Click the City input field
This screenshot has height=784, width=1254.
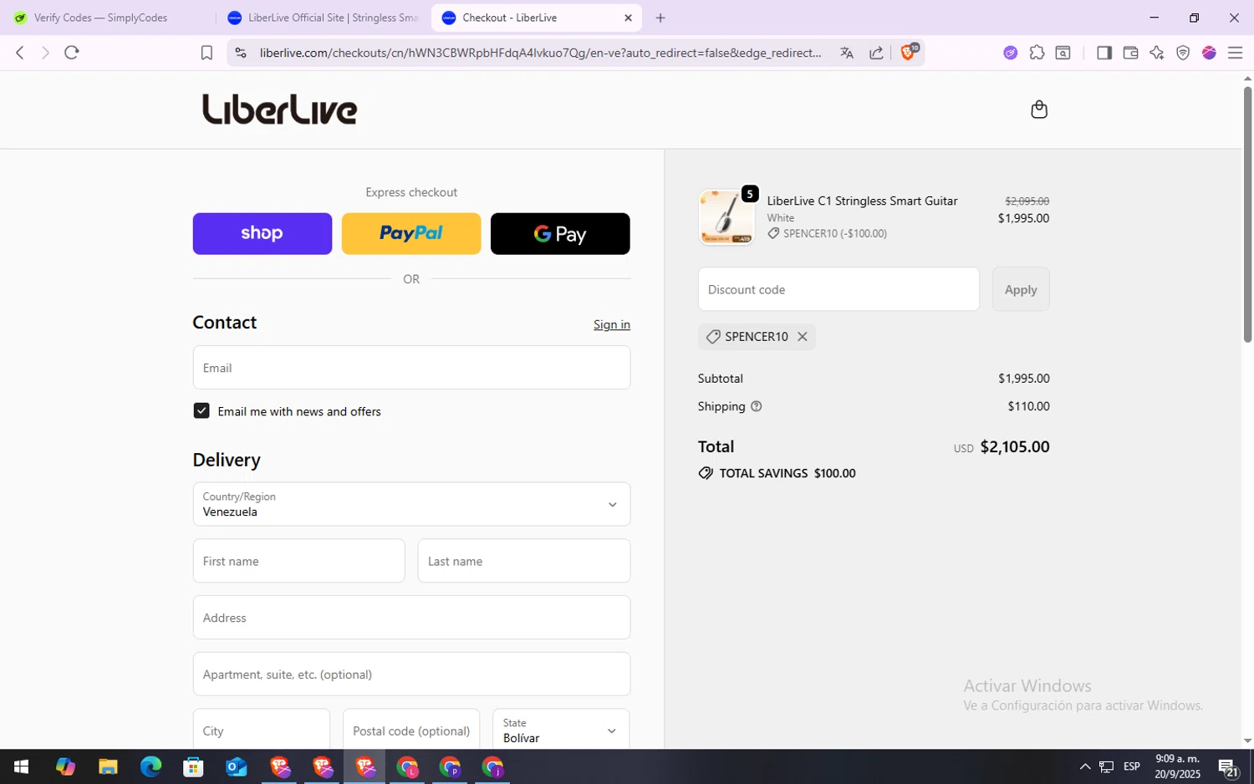(x=262, y=730)
